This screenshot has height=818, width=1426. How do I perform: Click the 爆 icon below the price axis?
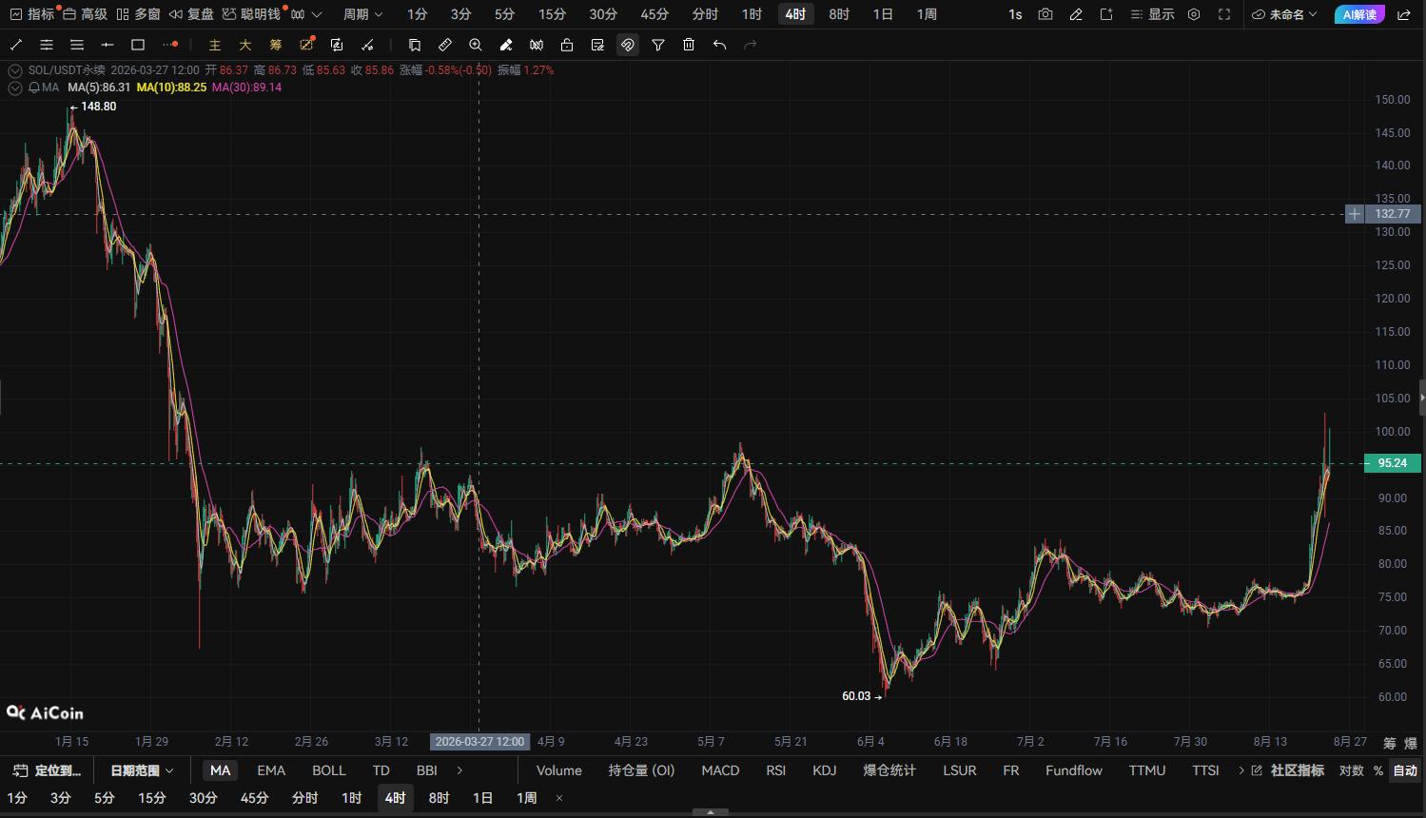point(1411,743)
